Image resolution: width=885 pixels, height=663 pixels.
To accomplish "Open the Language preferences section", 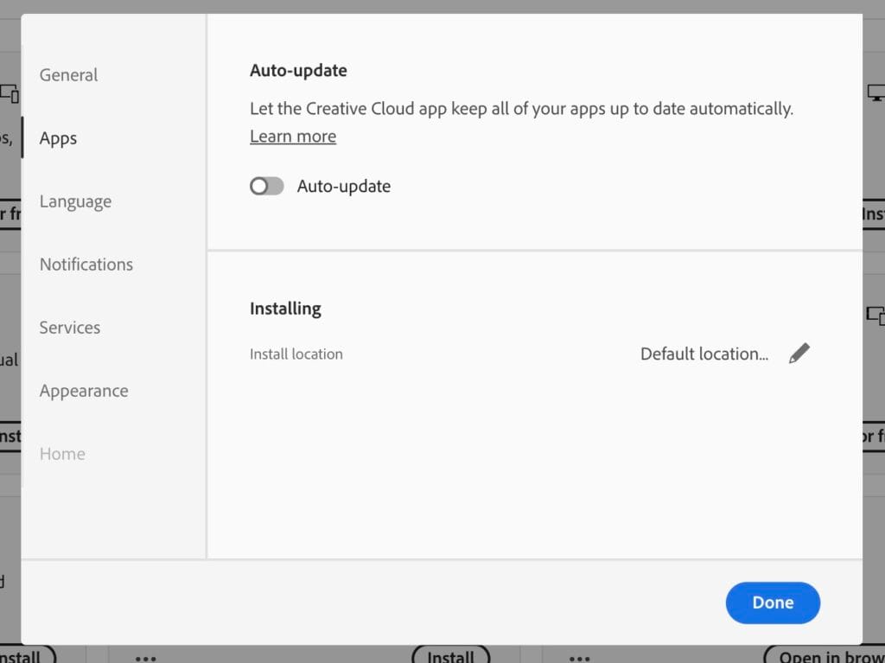I will (x=75, y=201).
